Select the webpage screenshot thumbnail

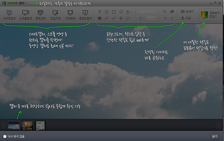tap(40, 126)
